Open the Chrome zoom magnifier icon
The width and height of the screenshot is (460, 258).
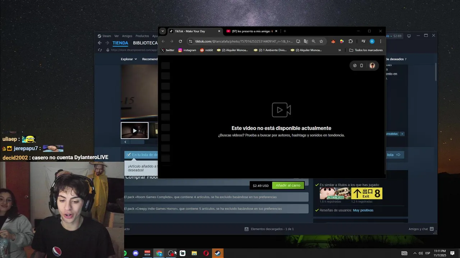click(313, 41)
